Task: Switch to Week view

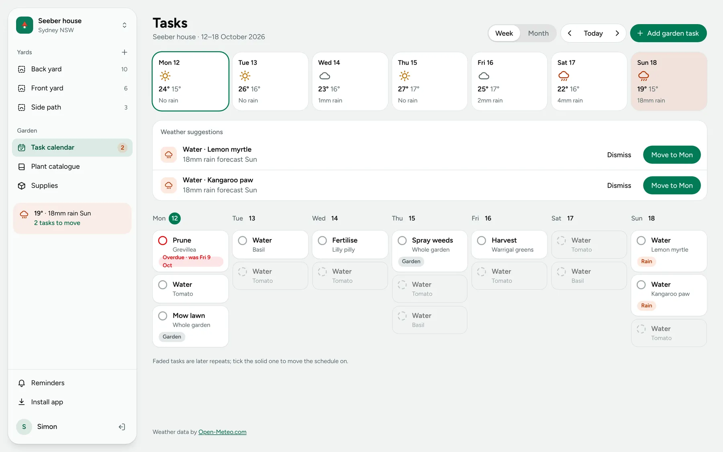Action: point(504,33)
